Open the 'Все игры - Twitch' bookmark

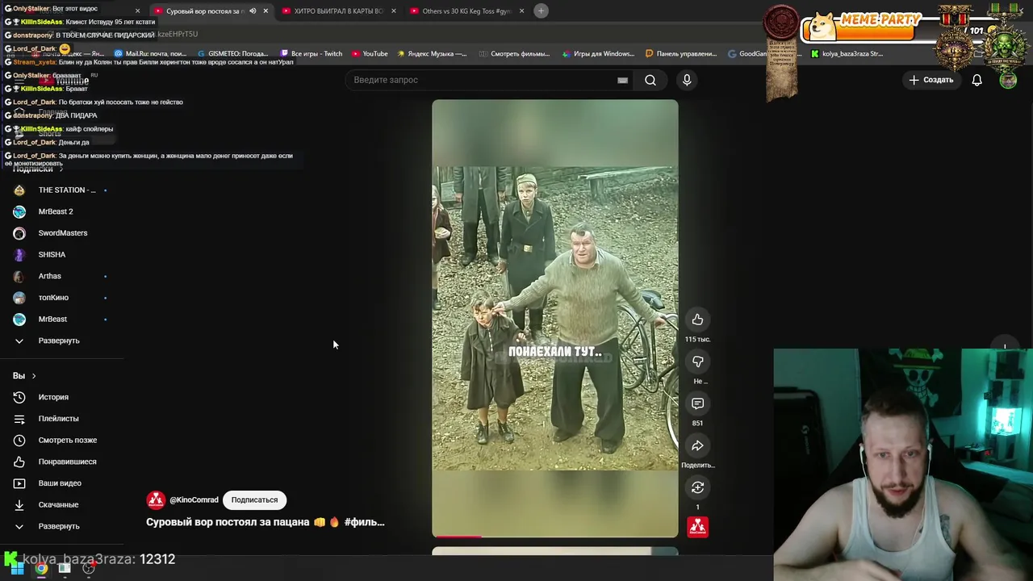coord(310,53)
